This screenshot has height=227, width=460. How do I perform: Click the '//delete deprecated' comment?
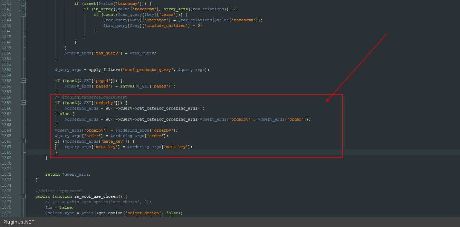point(58,191)
